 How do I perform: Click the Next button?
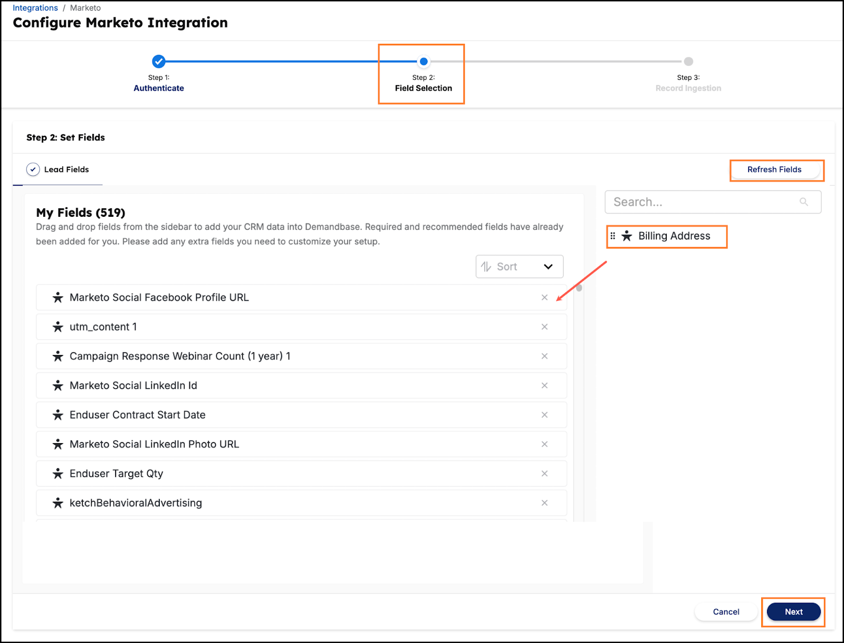(x=794, y=612)
